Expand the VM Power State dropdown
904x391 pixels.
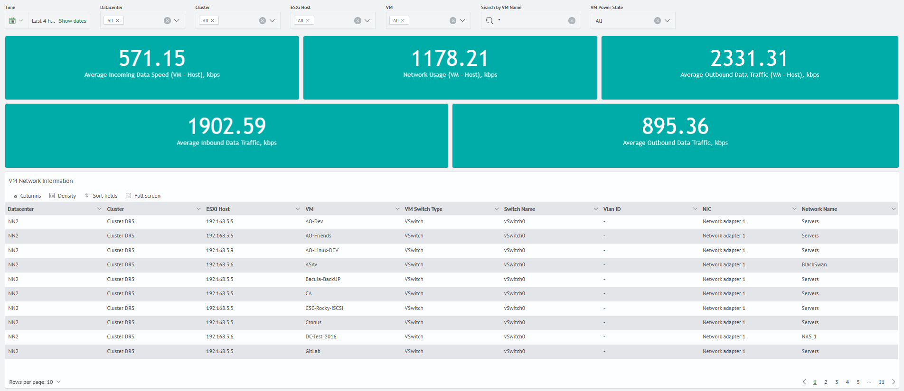tap(667, 20)
